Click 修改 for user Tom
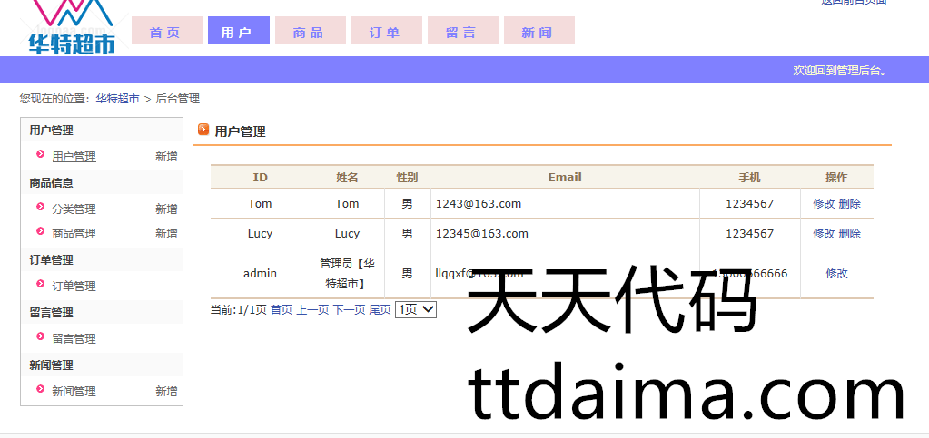 pyautogui.click(x=824, y=204)
